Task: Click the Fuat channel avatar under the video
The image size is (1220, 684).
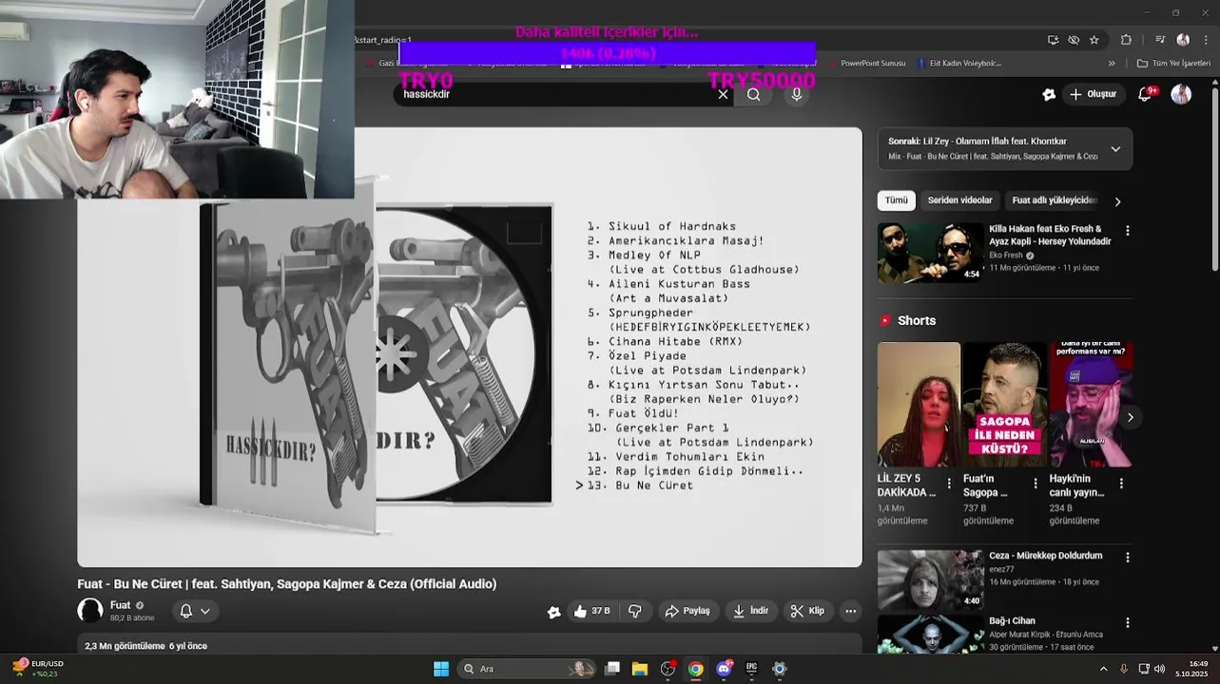Action: (90, 611)
